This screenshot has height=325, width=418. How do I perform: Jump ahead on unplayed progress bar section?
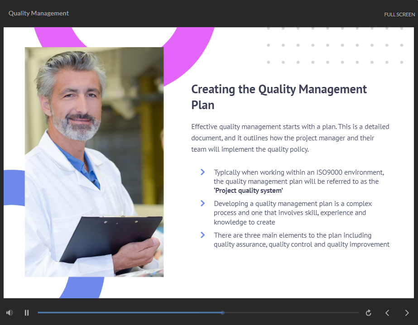tap(290, 312)
